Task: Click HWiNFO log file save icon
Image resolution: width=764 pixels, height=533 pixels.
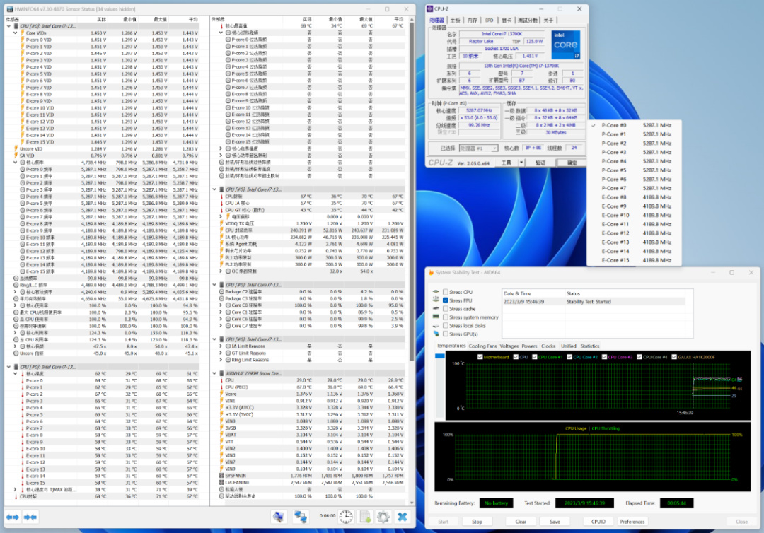Action: tap(365, 517)
